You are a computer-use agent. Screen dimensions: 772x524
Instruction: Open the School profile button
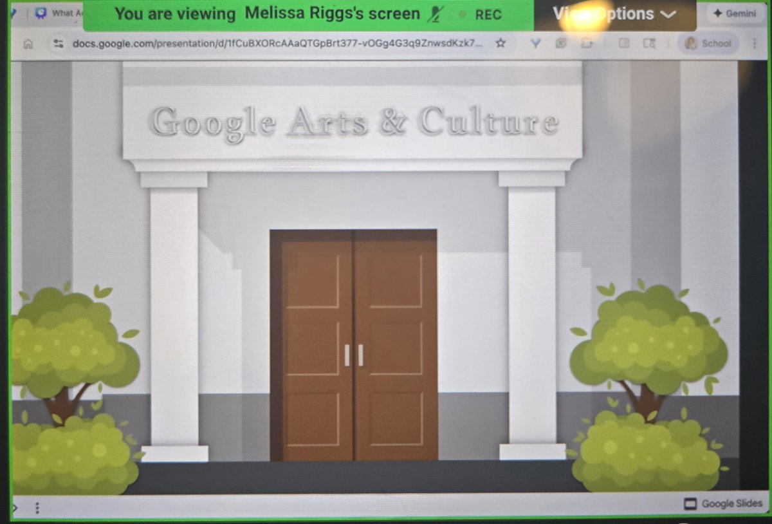(x=709, y=44)
